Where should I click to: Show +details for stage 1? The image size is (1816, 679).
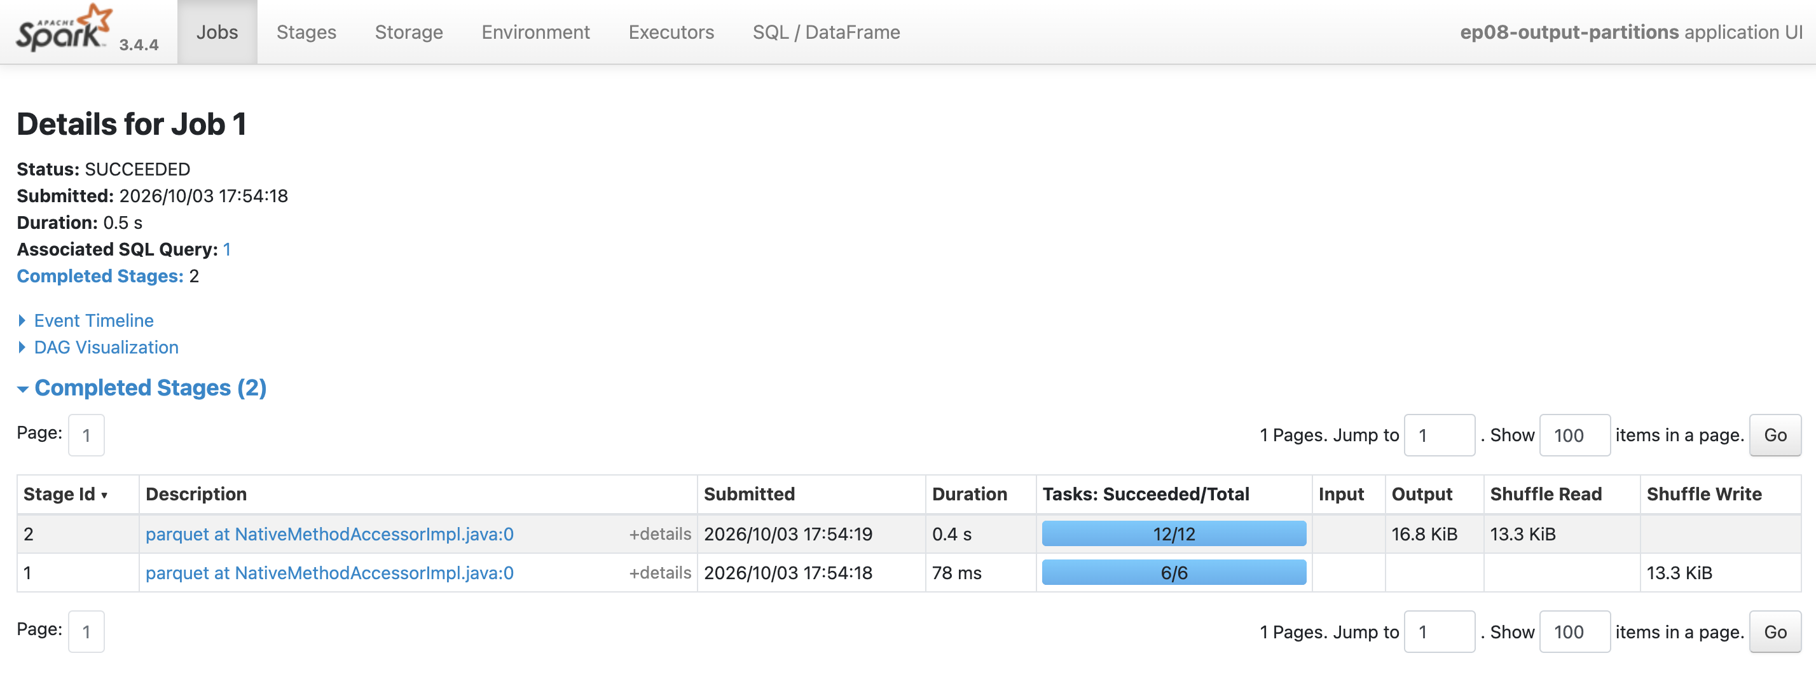click(660, 573)
